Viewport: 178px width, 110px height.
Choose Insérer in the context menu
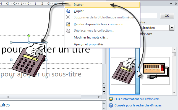(102, 5)
